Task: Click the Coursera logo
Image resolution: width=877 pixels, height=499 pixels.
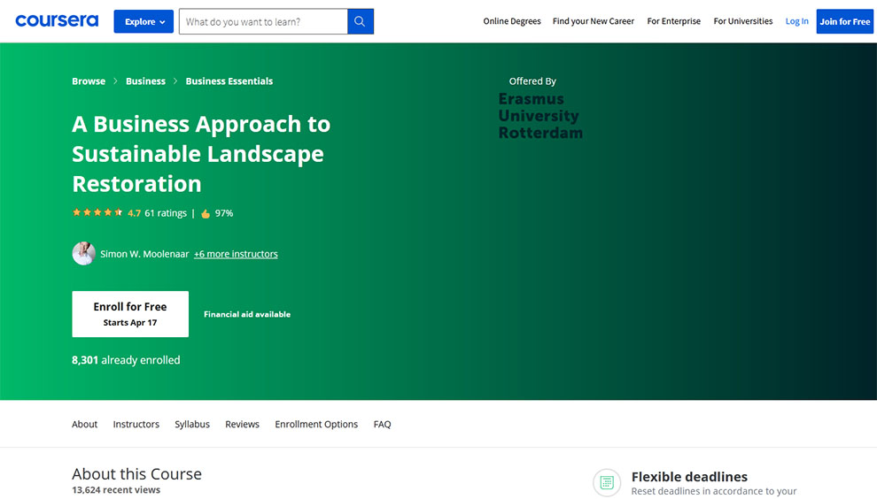Action: click(57, 21)
